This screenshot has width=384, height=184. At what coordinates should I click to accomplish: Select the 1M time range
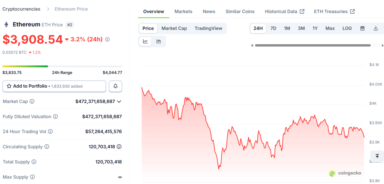287,28
